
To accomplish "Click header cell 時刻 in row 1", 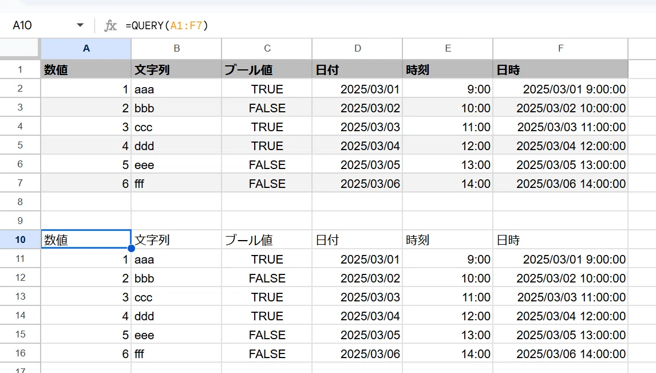I will pos(448,69).
